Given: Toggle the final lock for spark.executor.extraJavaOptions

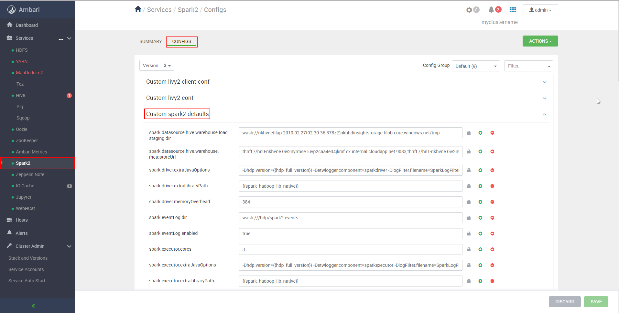Looking at the screenshot, I should click(x=469, y=265).
